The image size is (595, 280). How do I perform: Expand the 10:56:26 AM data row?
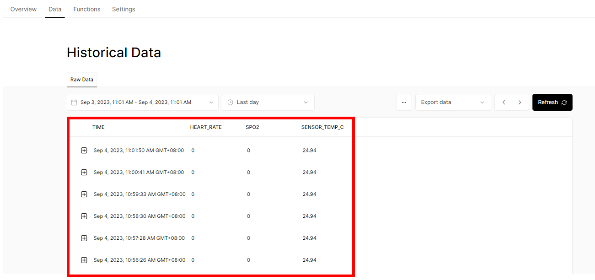[84, 260]
